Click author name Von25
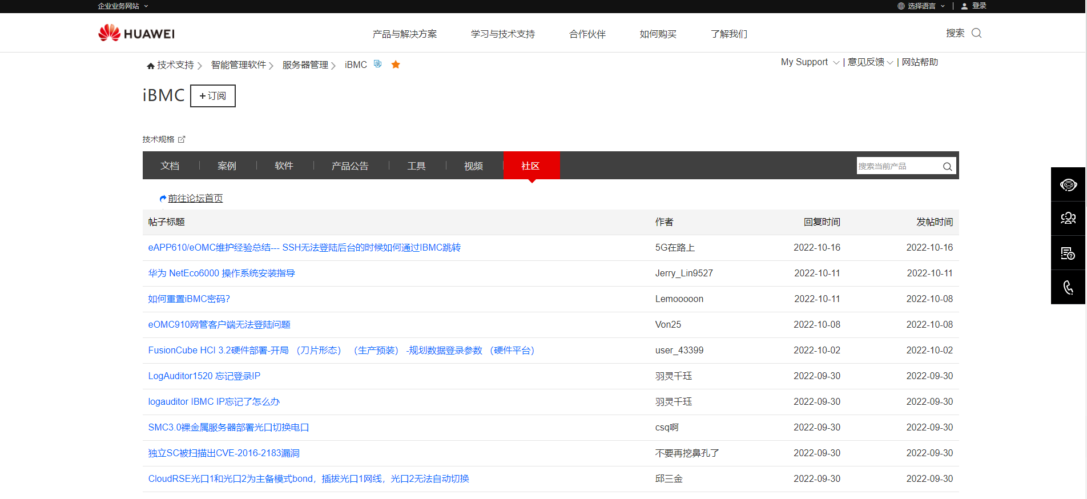This screenshot has height=499, width=1087. 668,325
